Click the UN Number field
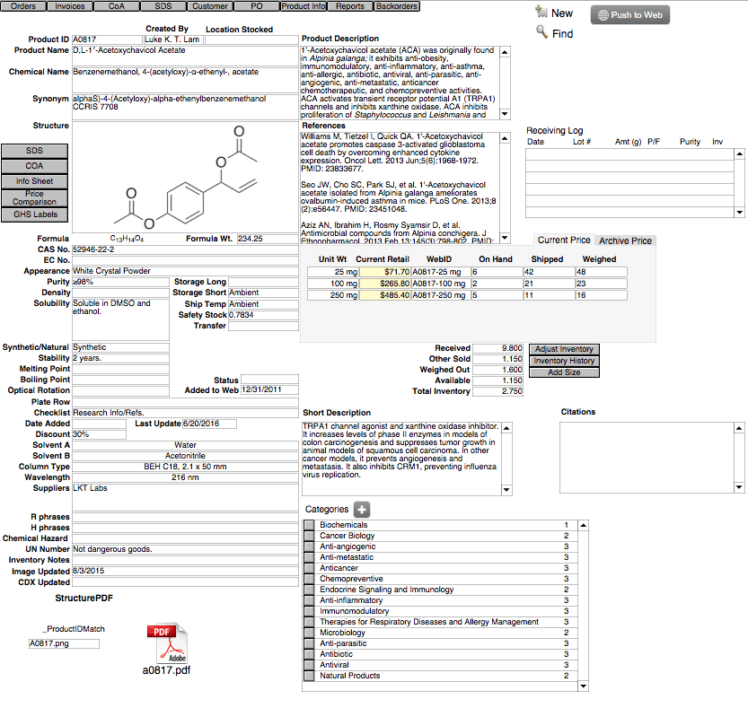The height and width of the screenshot is (708, 748). point(185,549)
